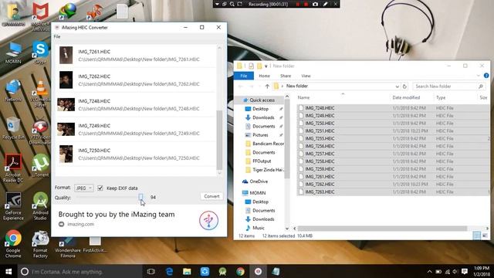Click the Refresh button beside address bar

(404, 86)
